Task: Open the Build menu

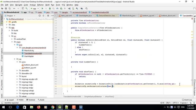Action: tap(47, 5)
